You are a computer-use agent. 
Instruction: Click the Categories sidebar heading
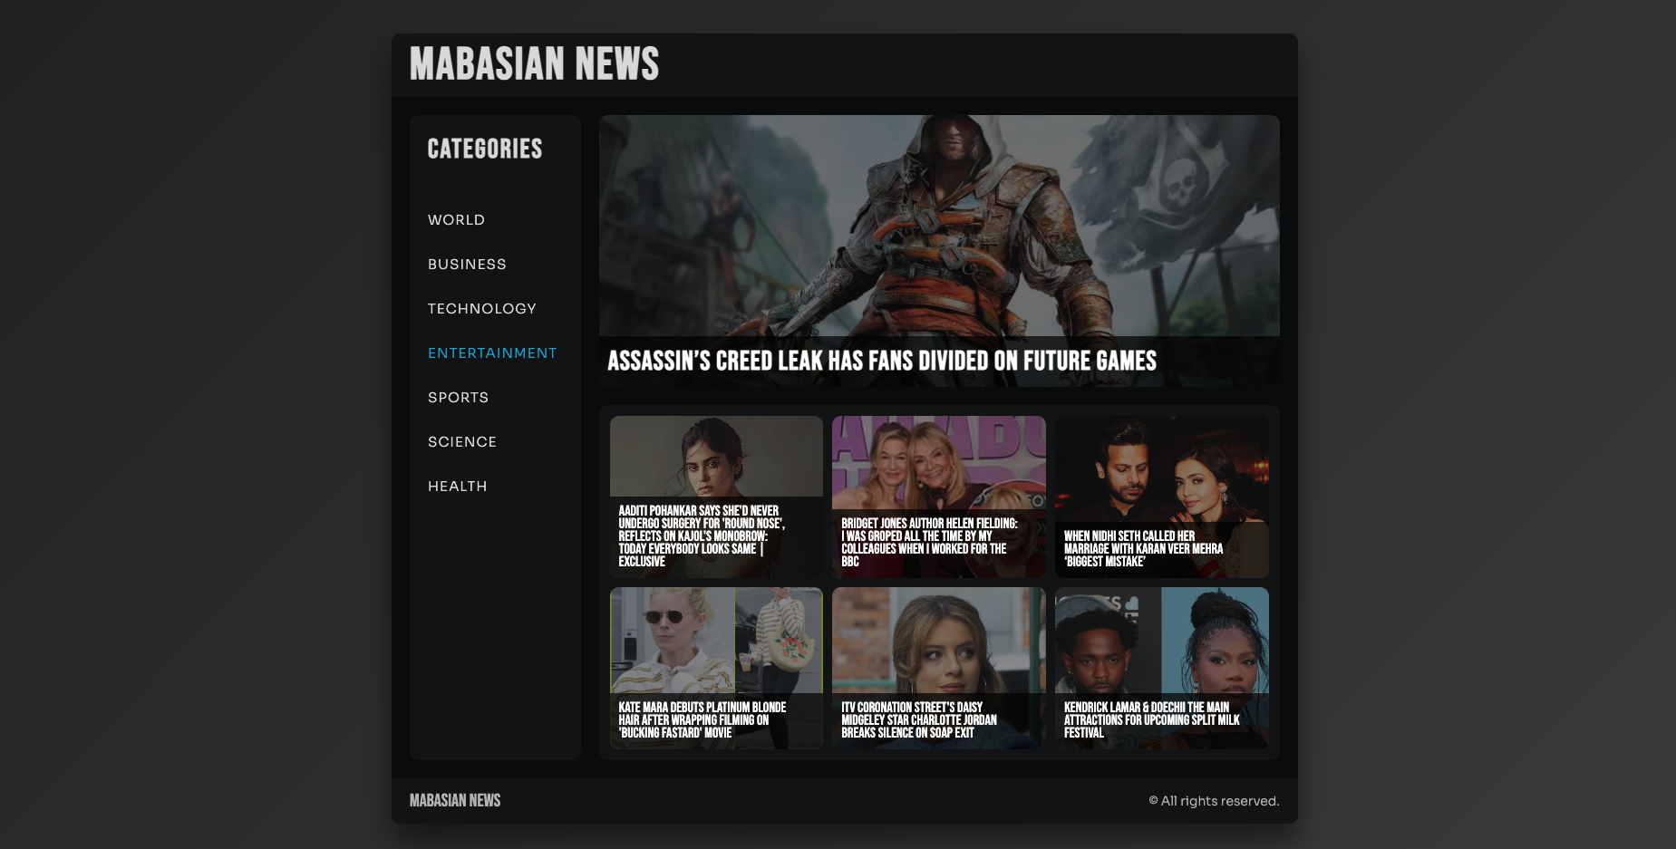(485, 149)
